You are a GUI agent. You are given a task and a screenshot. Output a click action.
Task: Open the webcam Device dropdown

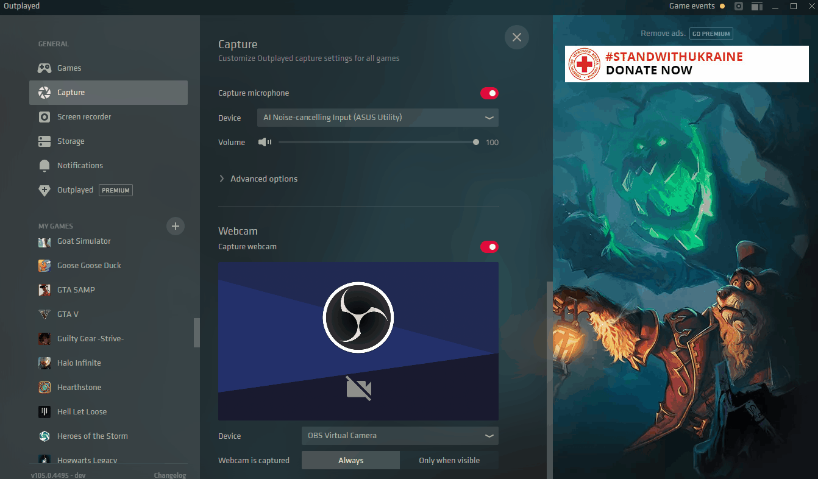pyautogui.click(x=400, y=436)
